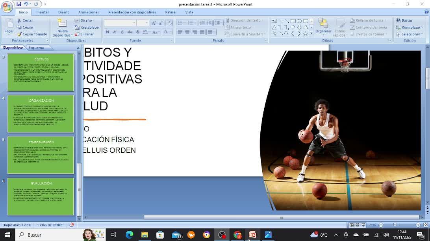
Task: Zoom out with minus button
Action: 381,225
